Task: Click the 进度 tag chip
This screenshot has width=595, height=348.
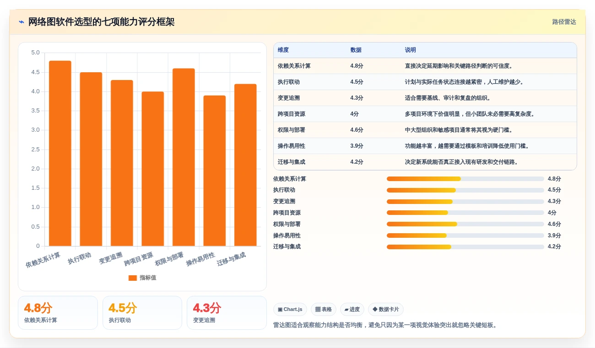Action: click(352, 310)
